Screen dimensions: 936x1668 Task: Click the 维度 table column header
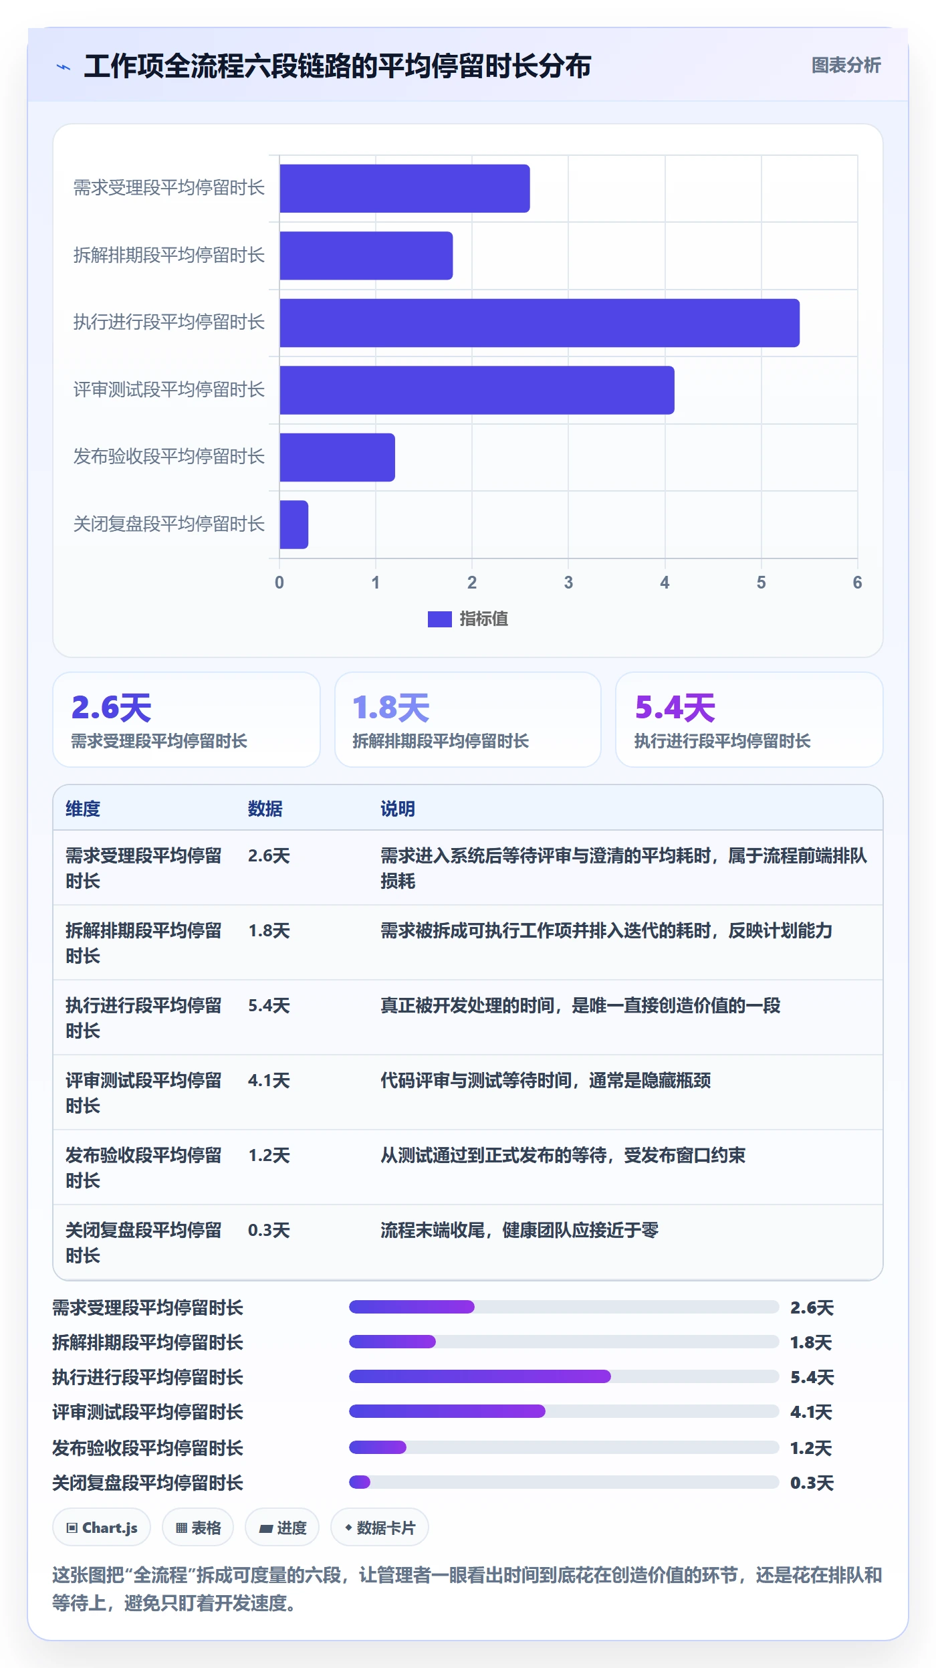(x=83, y=809)
